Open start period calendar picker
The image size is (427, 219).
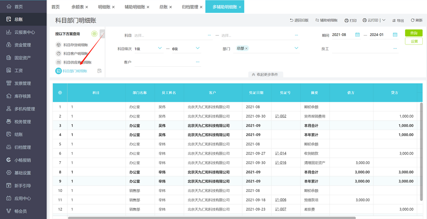click(357, 35)
